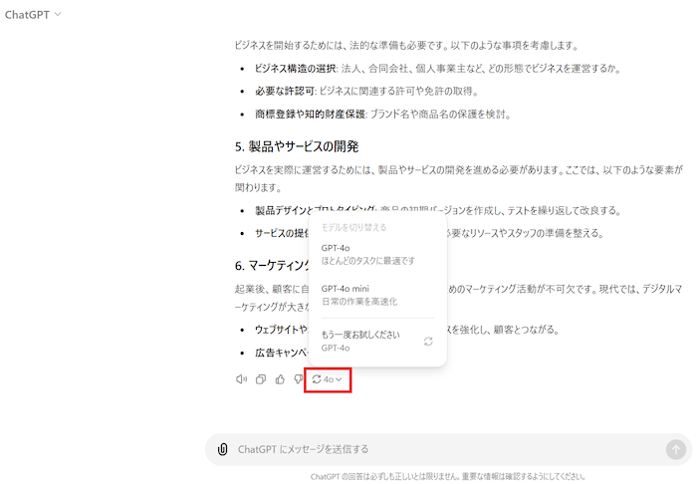Click the disclaimer text below the message box

[x=447, y=476]
